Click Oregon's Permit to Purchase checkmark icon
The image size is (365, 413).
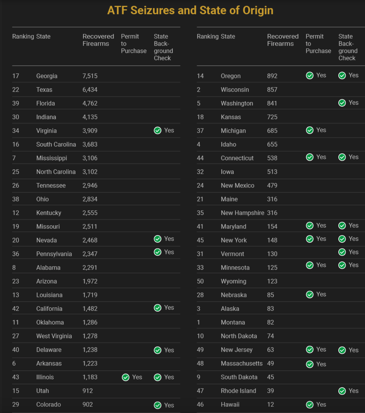(x=310, y=75)
